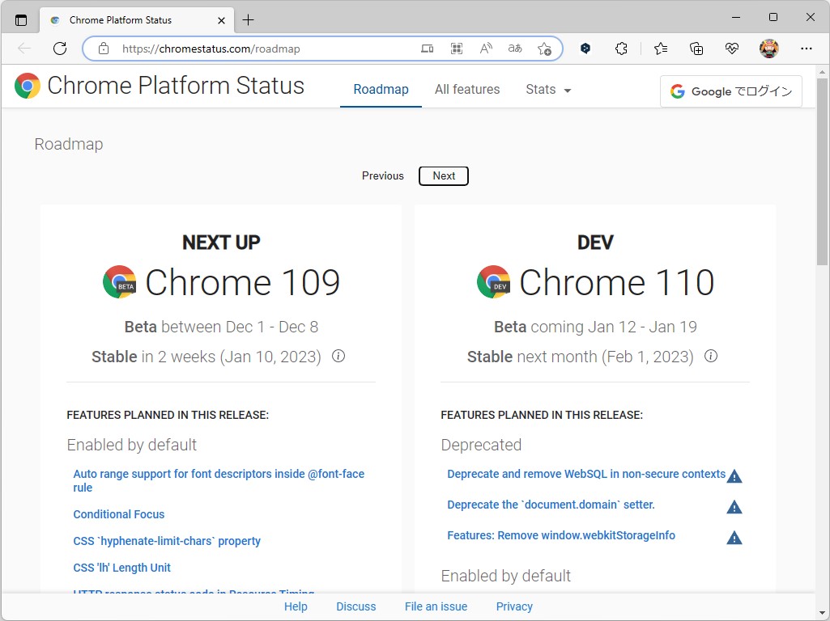Open the Settings and more ellipsis menu
The width and height of the screenshot is (830, 621).
[807, 49]
